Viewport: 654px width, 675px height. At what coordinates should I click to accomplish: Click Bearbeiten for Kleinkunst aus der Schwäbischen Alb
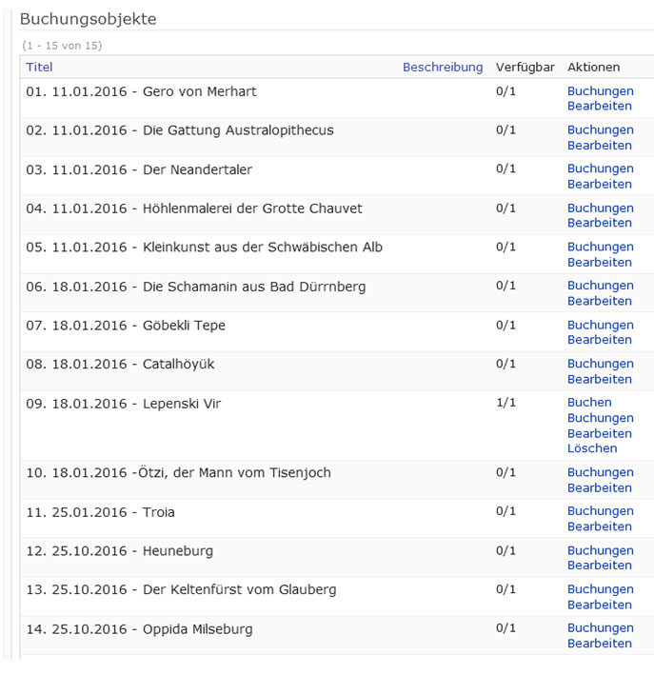click(600, 262)
